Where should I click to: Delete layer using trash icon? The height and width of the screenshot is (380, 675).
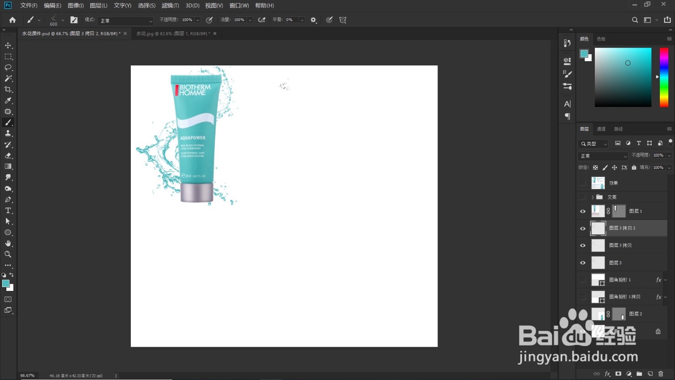click(661, 374)
